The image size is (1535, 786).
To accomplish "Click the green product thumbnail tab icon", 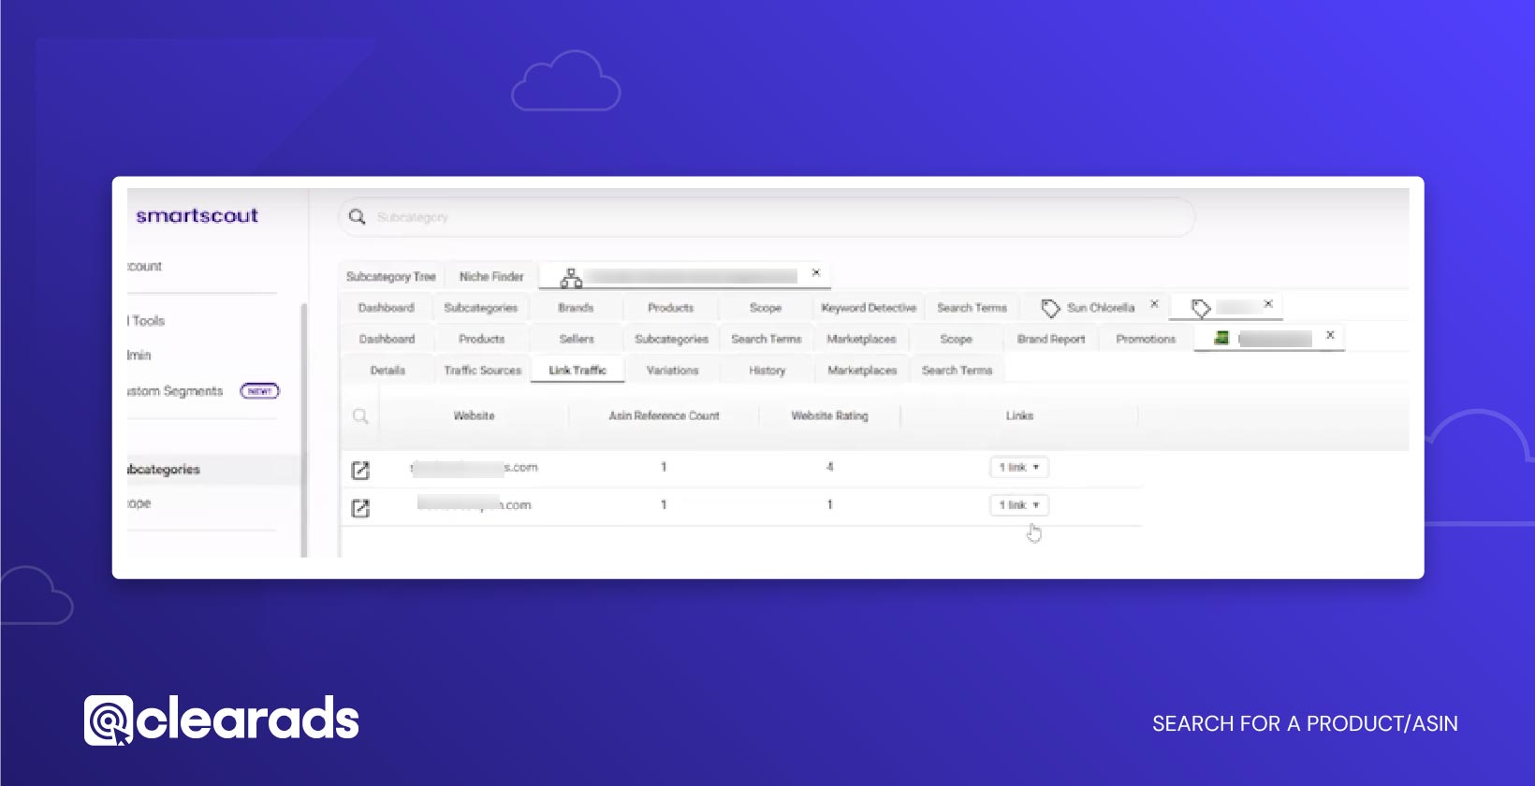I will (1221, 338).
